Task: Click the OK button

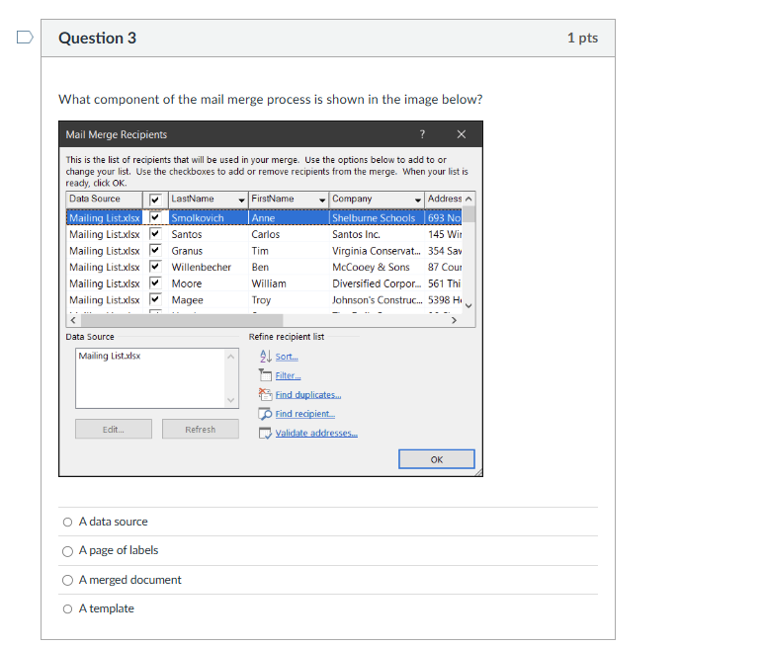Action: click(x=437, y=459)
